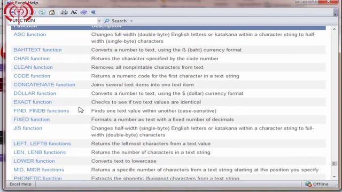Click the scroll up arrow of topic pane
This screenshot has width=342, height=192.
tap(335, 29)
